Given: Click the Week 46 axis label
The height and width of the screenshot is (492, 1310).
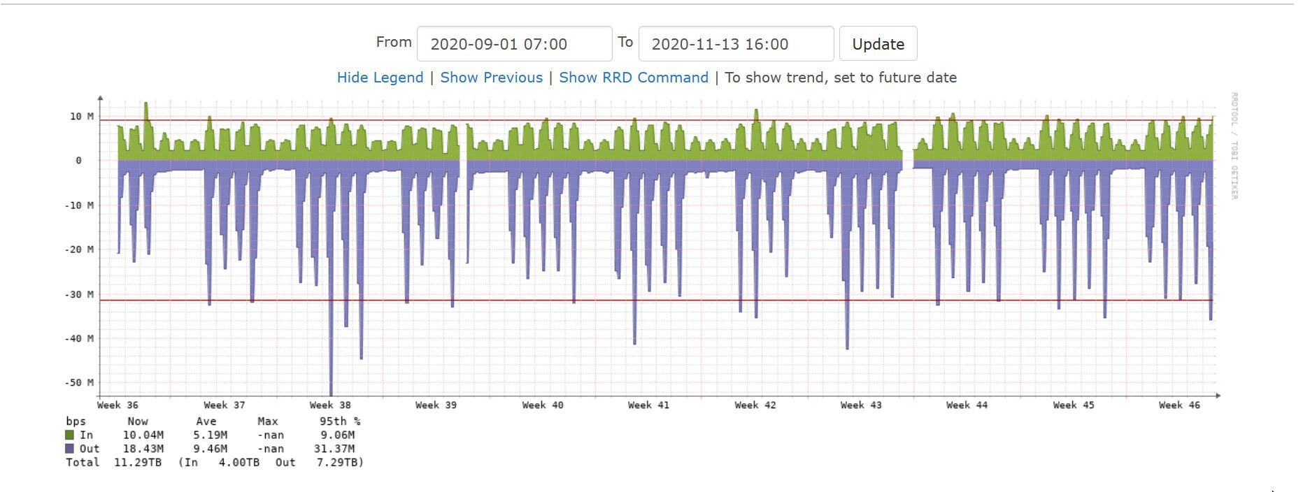Looking at the screenshot, I should pos(1179,405).
